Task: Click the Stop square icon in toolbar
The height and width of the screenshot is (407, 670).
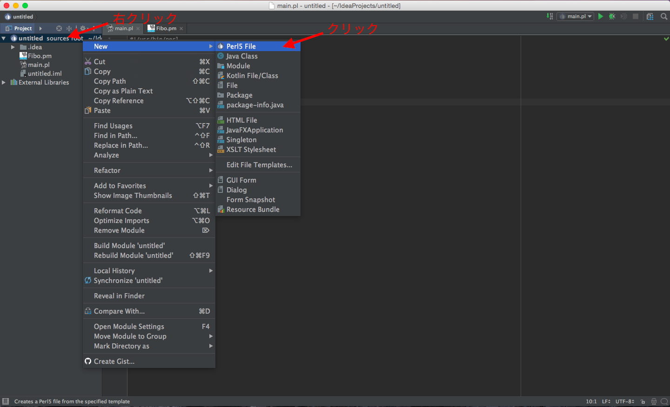Action: click(x=636, y=16)
